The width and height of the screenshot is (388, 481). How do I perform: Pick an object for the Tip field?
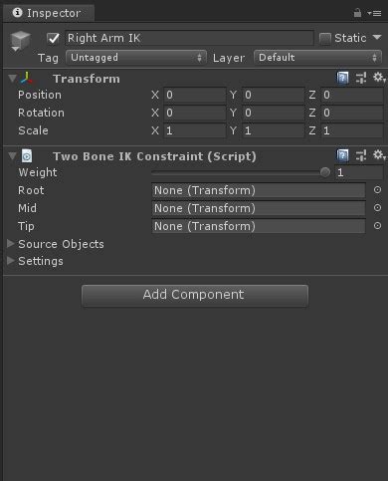pos(377,226)
